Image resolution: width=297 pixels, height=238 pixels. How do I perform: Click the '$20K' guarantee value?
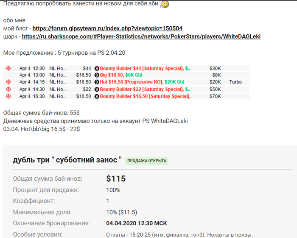pyautogui.click(x=215, y=82)
